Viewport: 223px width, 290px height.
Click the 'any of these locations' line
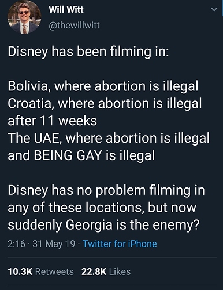(102, 208)
